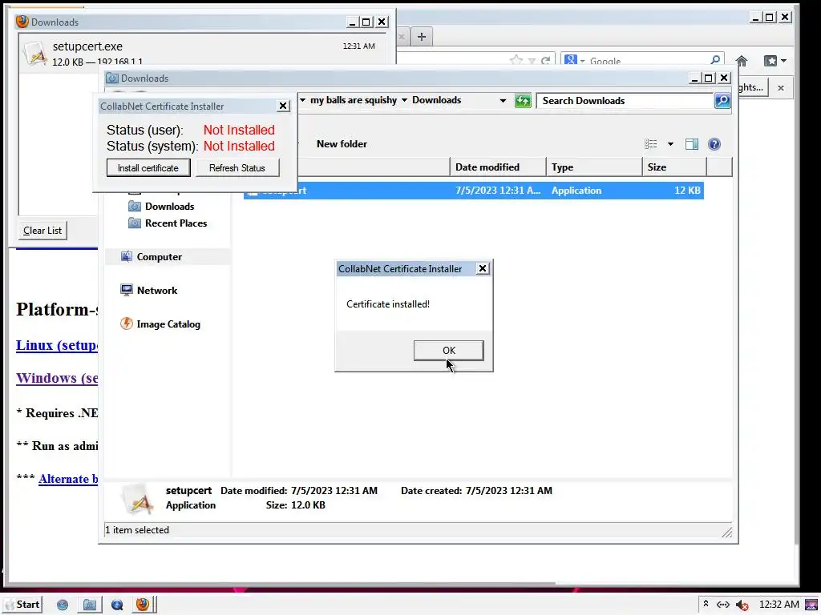Open the Start menu
The image size is (821, 615).
click(23, 605)
